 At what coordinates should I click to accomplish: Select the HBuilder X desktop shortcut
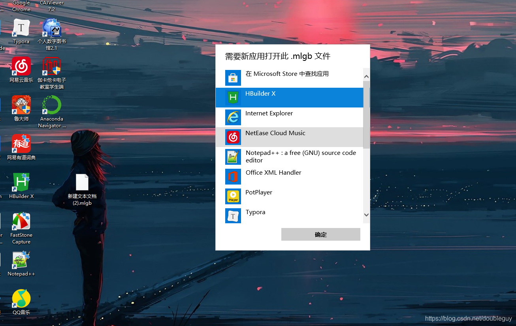coord(21,186)
